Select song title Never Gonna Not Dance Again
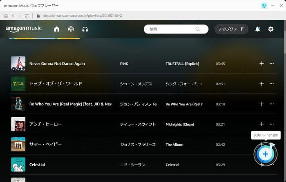 57,64
